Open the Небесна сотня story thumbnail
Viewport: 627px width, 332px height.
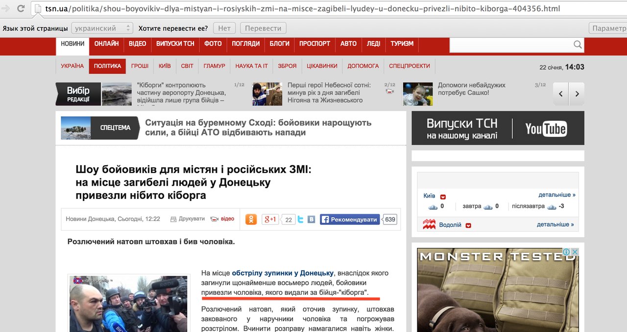tap(267, 94)
